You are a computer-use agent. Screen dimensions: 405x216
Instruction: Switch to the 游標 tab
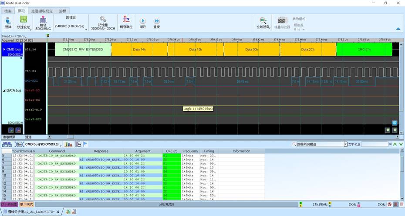pyautogui.click(x=63, y=11)
